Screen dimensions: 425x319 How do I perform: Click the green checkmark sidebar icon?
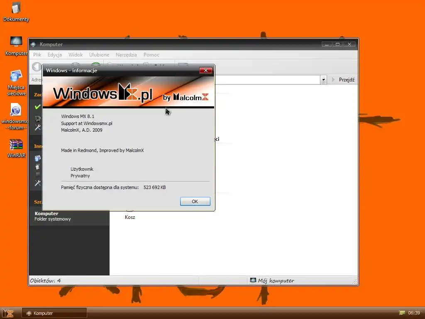[37, 107]
